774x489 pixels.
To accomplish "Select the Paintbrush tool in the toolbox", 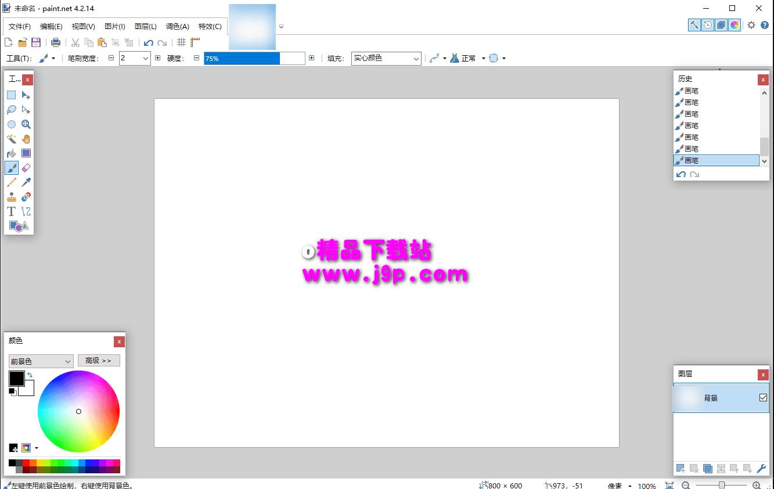I will (12, 168).
